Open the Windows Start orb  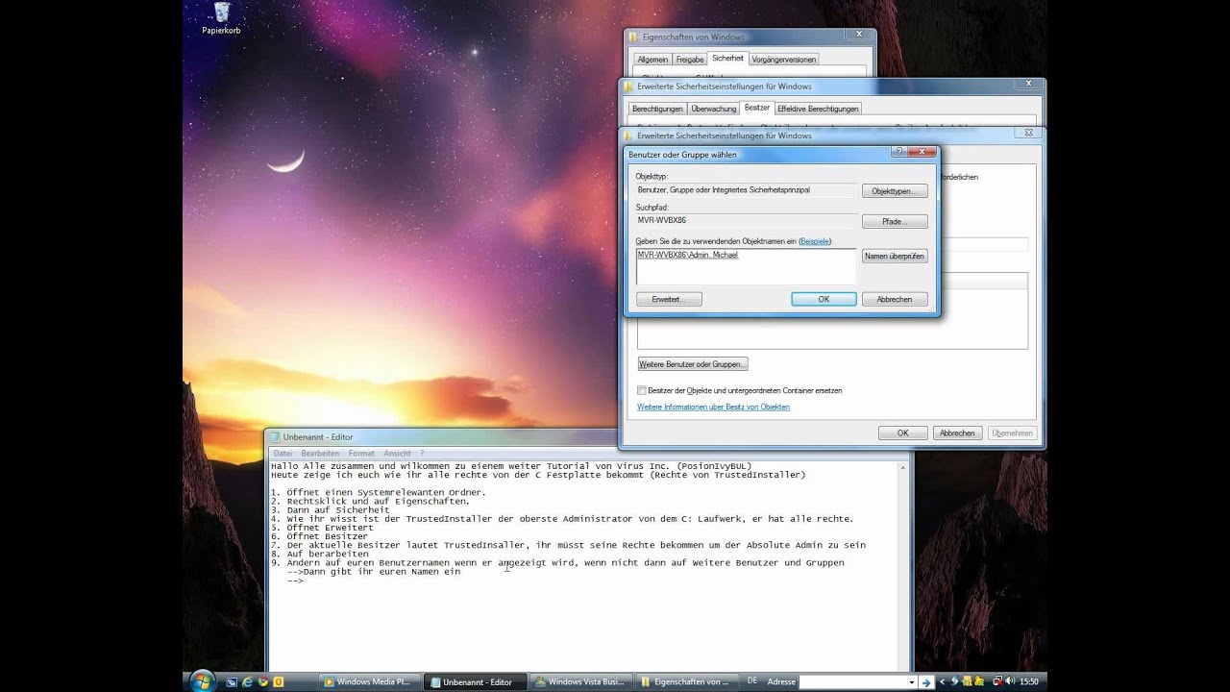tap(202, 681)
